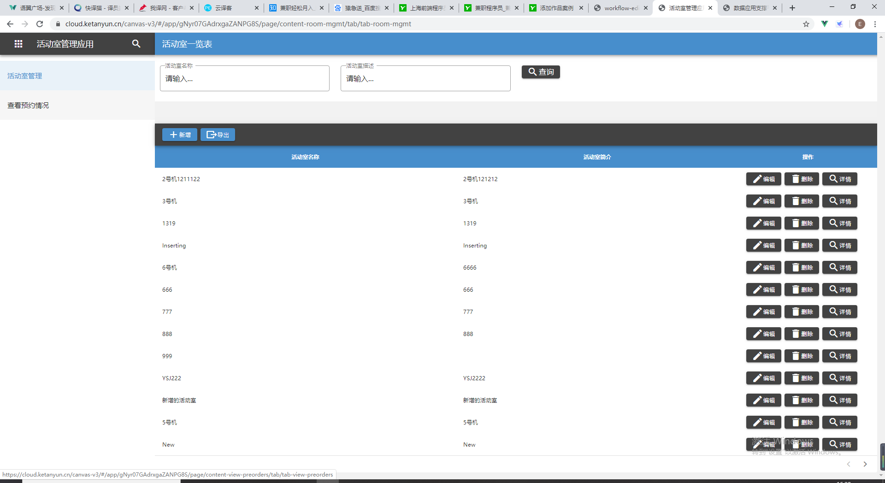This screenshot has height=483, width=885.
Task: Edit the 666 row
Action: 764,289
